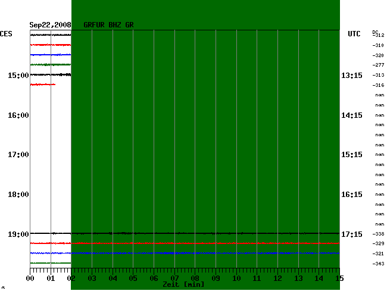Viewport: 387px width, 294px height.
Task: Click the DC value -321
Action: pyautogui.click(x=378, y=254)
